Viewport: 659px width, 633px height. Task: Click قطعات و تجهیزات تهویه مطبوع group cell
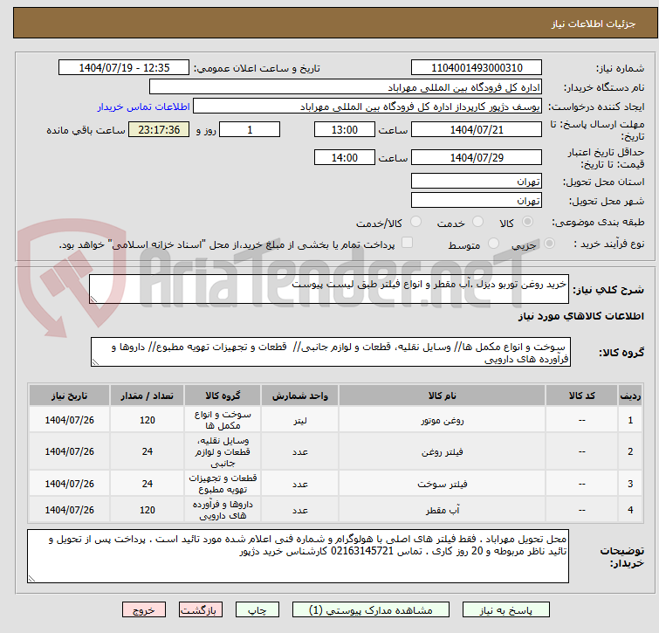point(223,484)
